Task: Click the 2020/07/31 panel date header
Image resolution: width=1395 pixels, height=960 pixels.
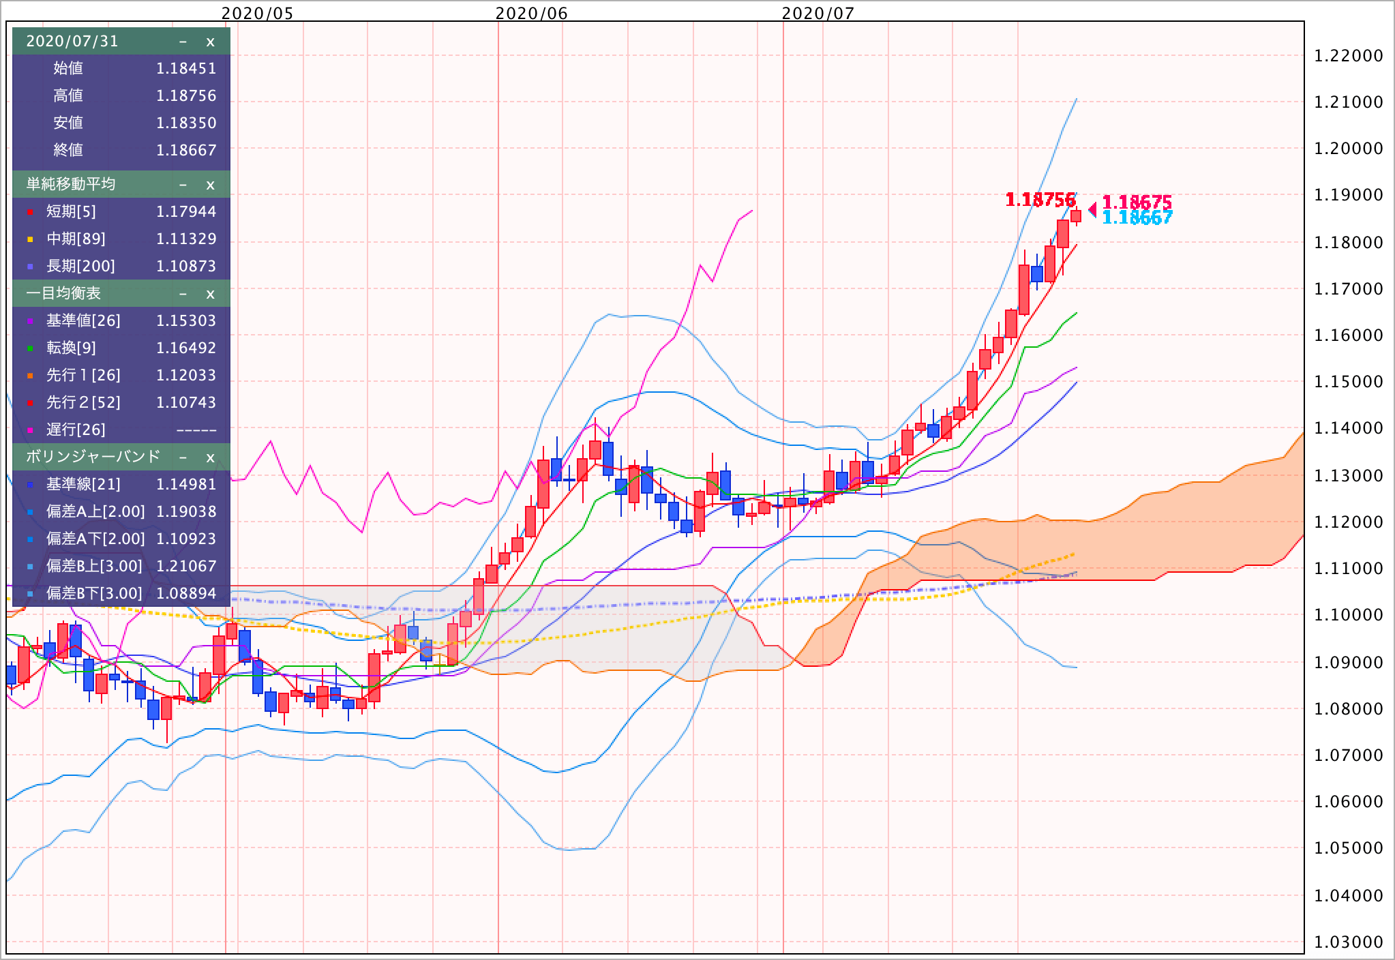Action: click(x=72, y=42)
